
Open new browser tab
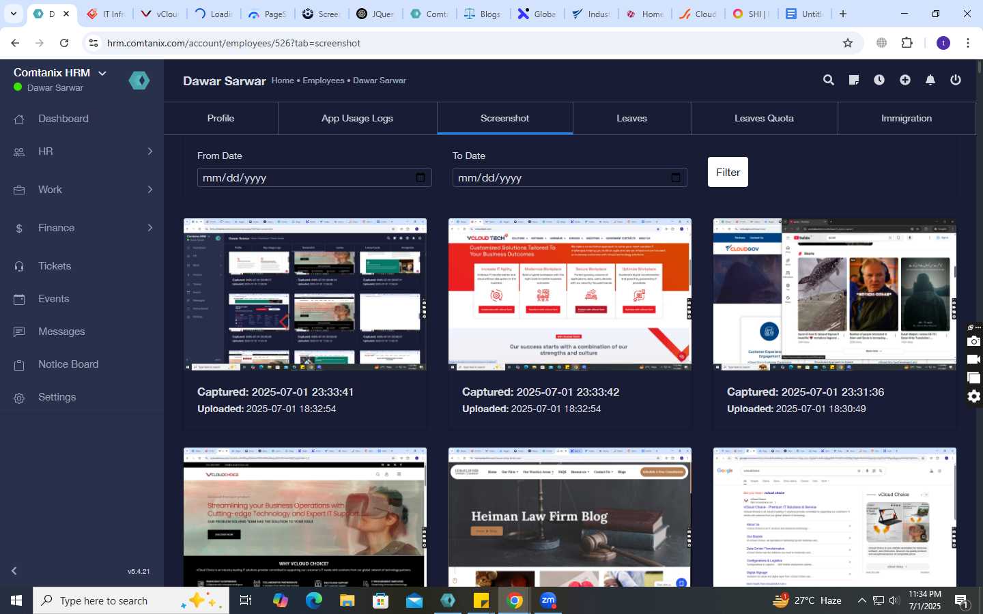tap(843, 14)
